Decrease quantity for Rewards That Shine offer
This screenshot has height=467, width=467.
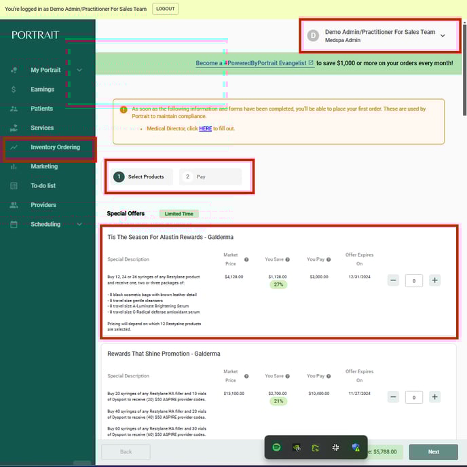pos(393,397)
